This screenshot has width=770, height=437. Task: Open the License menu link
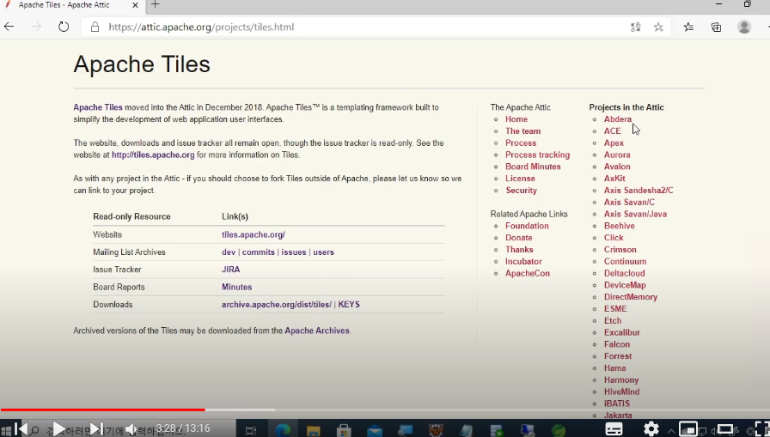tap(520, 179)
